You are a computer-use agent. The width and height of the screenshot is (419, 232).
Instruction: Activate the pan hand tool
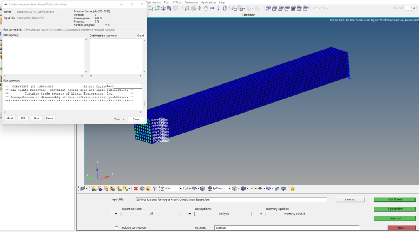tap(206, 8)
